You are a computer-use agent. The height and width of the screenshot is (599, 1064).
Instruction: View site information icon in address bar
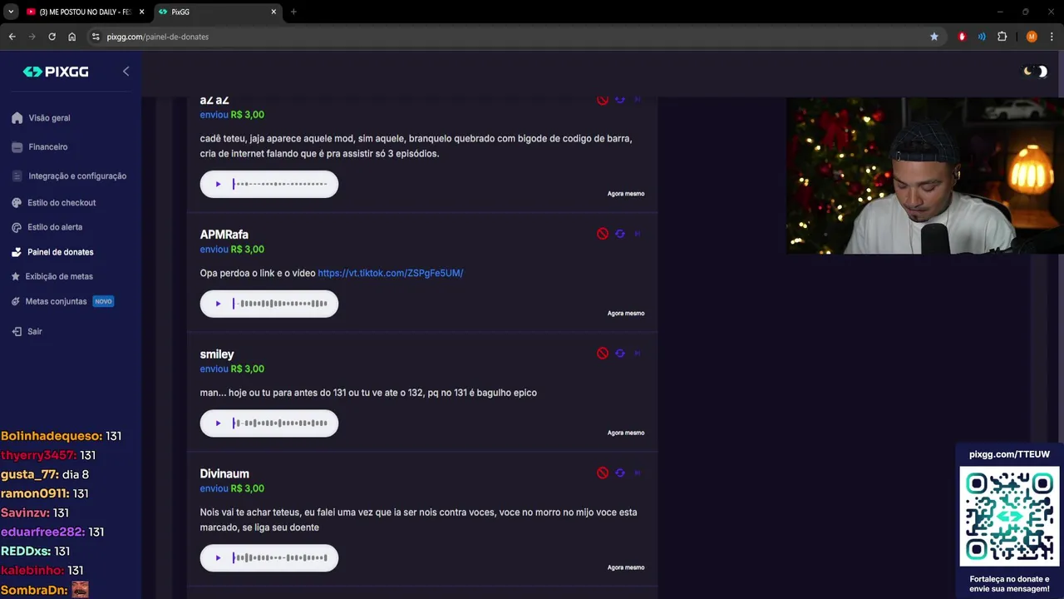pyautogui.click(x=96, y=37)
